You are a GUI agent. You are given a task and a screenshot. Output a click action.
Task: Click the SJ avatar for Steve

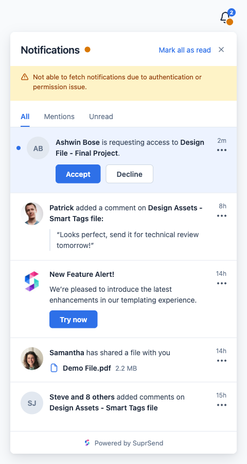click(x=32, y=403)
